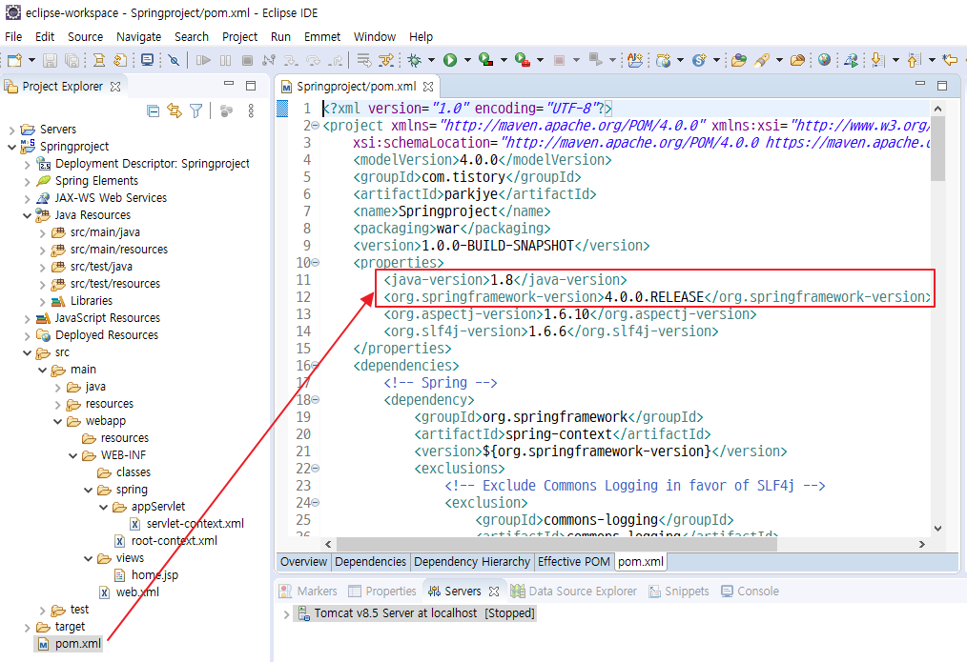Screen dimensions: 967x662
Task: Click the Save All toolbar icon
Action: click(72, 60)
